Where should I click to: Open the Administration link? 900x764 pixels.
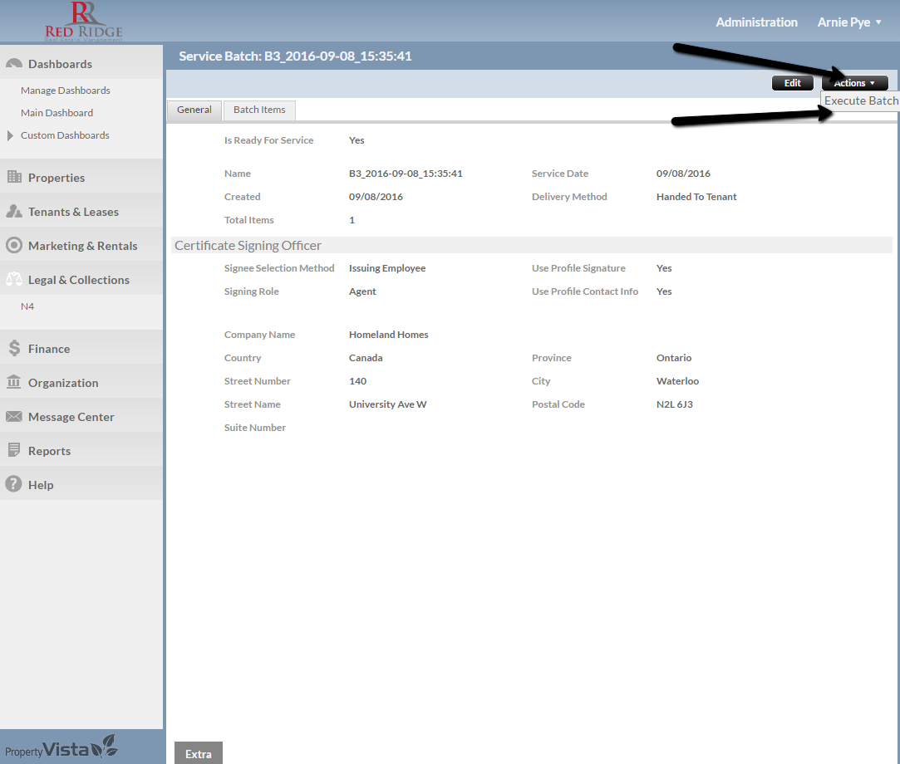click(x=756, y=22)
